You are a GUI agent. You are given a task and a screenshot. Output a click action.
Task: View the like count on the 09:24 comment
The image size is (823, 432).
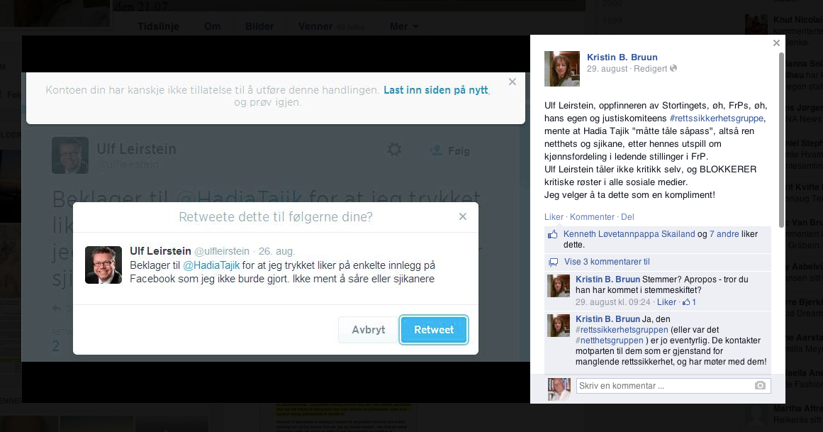pyautogui.click(x=689, y=302)
